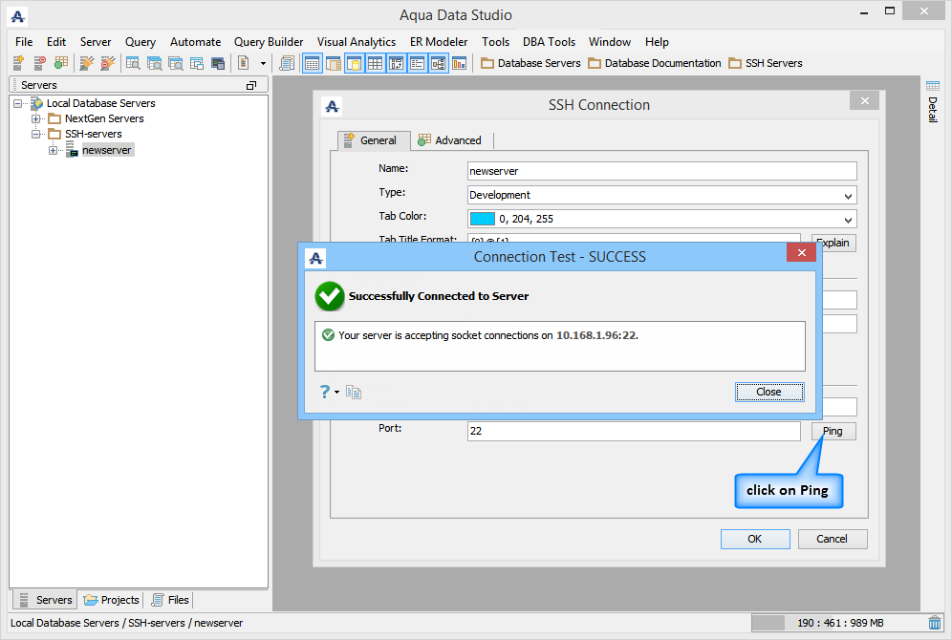952x640 pixels.
Task: Click the Ping button
Action: tap(833, 432)
